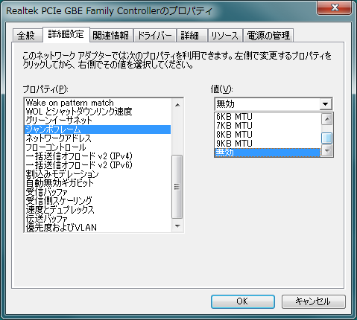Viewport: 357px width, 320px height.
Task: Click the property list scroll-up arrow
Action: [177, 105]
